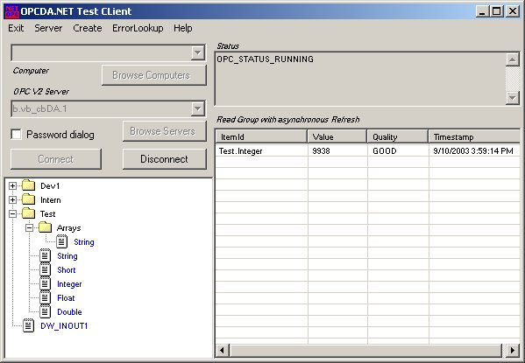Open the Create menu
Image resolution: width=525 pixels, height=363 pixels.
[x=88, y=28]
